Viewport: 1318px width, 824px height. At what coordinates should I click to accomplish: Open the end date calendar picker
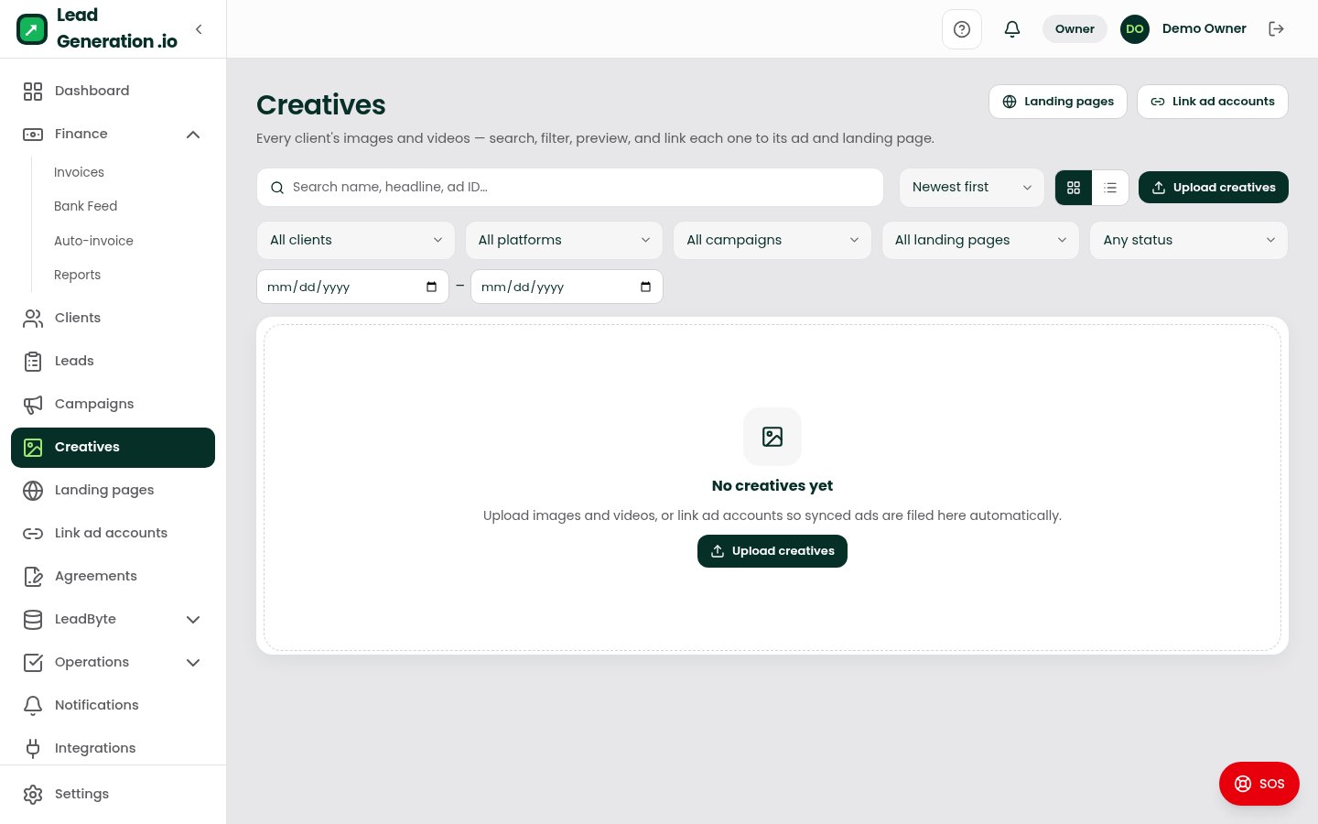click(x=645, y=287)
